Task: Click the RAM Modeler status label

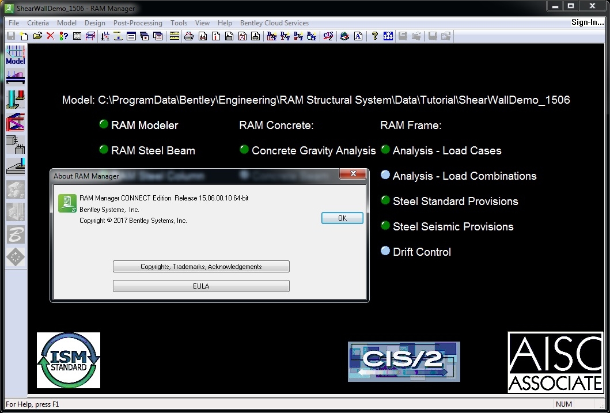Action: [145, 125]
